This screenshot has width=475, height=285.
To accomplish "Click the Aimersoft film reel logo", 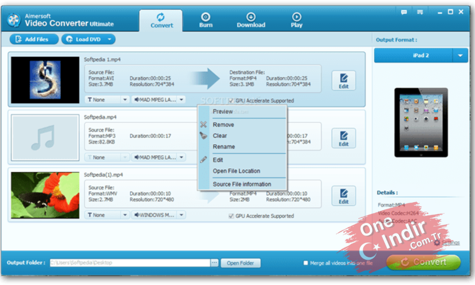I will tap(13, 20).
